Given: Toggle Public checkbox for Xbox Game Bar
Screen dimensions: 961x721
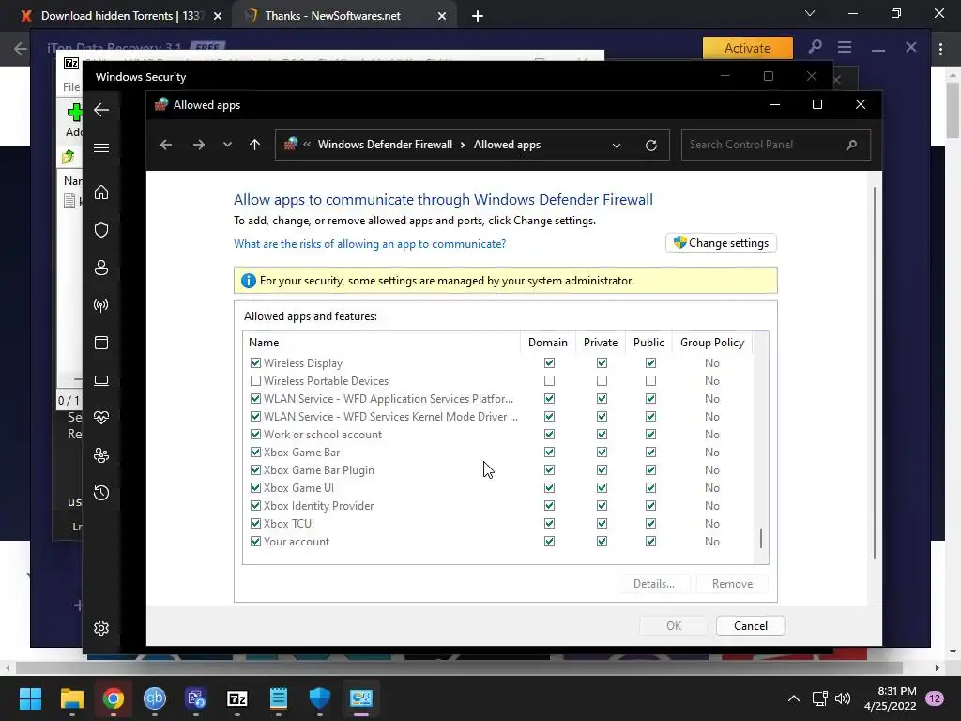Looking at the screenshot, I should pos(650,452).
